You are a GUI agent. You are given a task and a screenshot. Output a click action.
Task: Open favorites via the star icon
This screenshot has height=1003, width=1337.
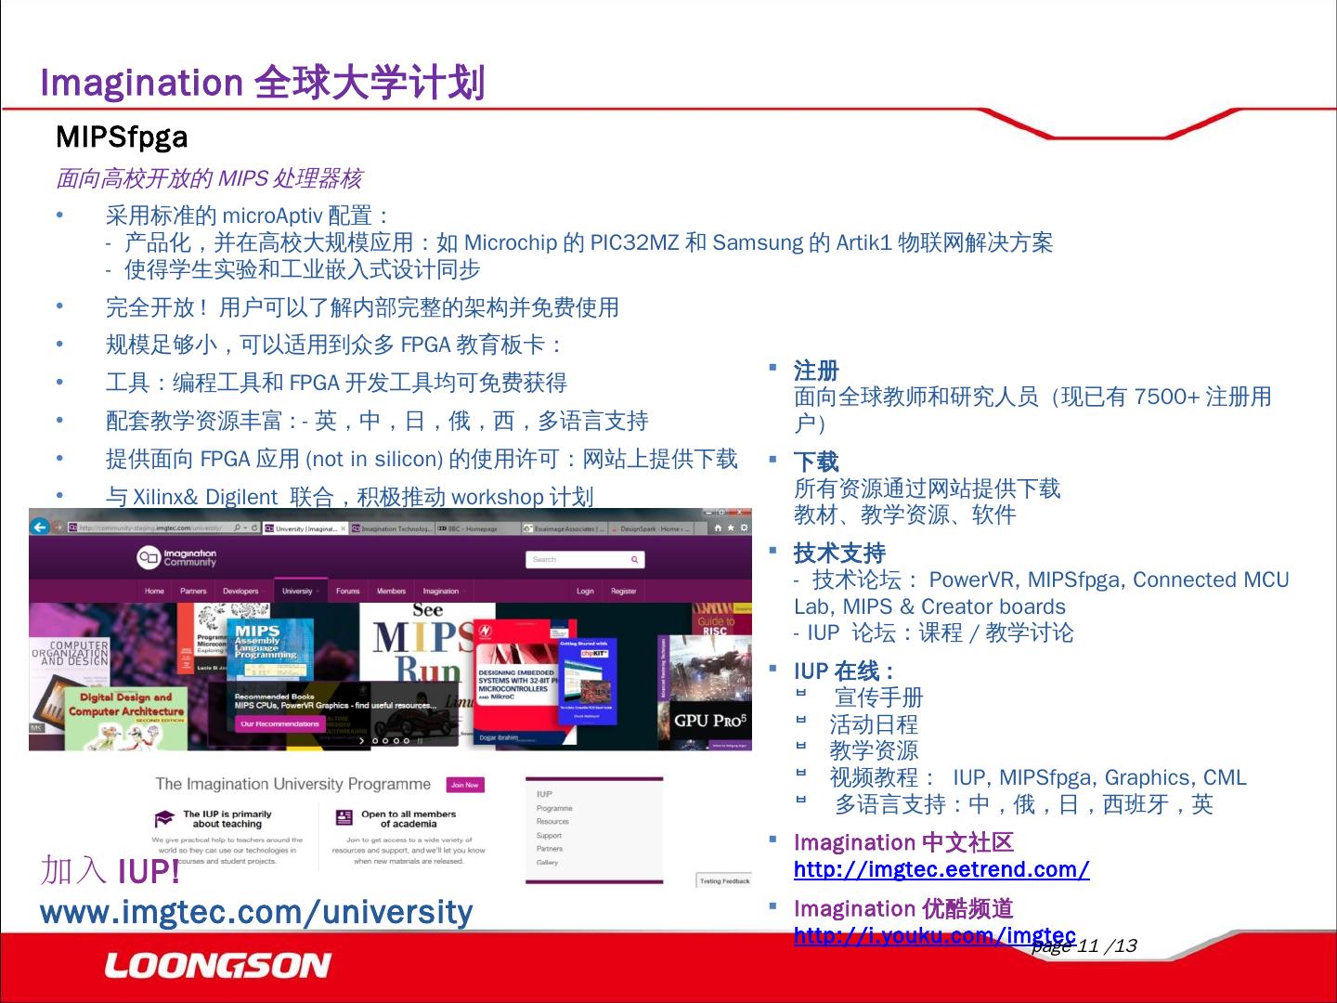pos(731,528)
